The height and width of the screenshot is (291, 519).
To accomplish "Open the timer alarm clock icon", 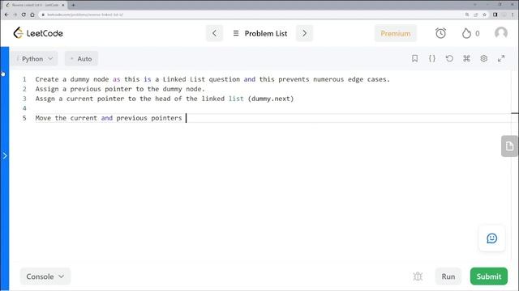I will tap(440, 33).
